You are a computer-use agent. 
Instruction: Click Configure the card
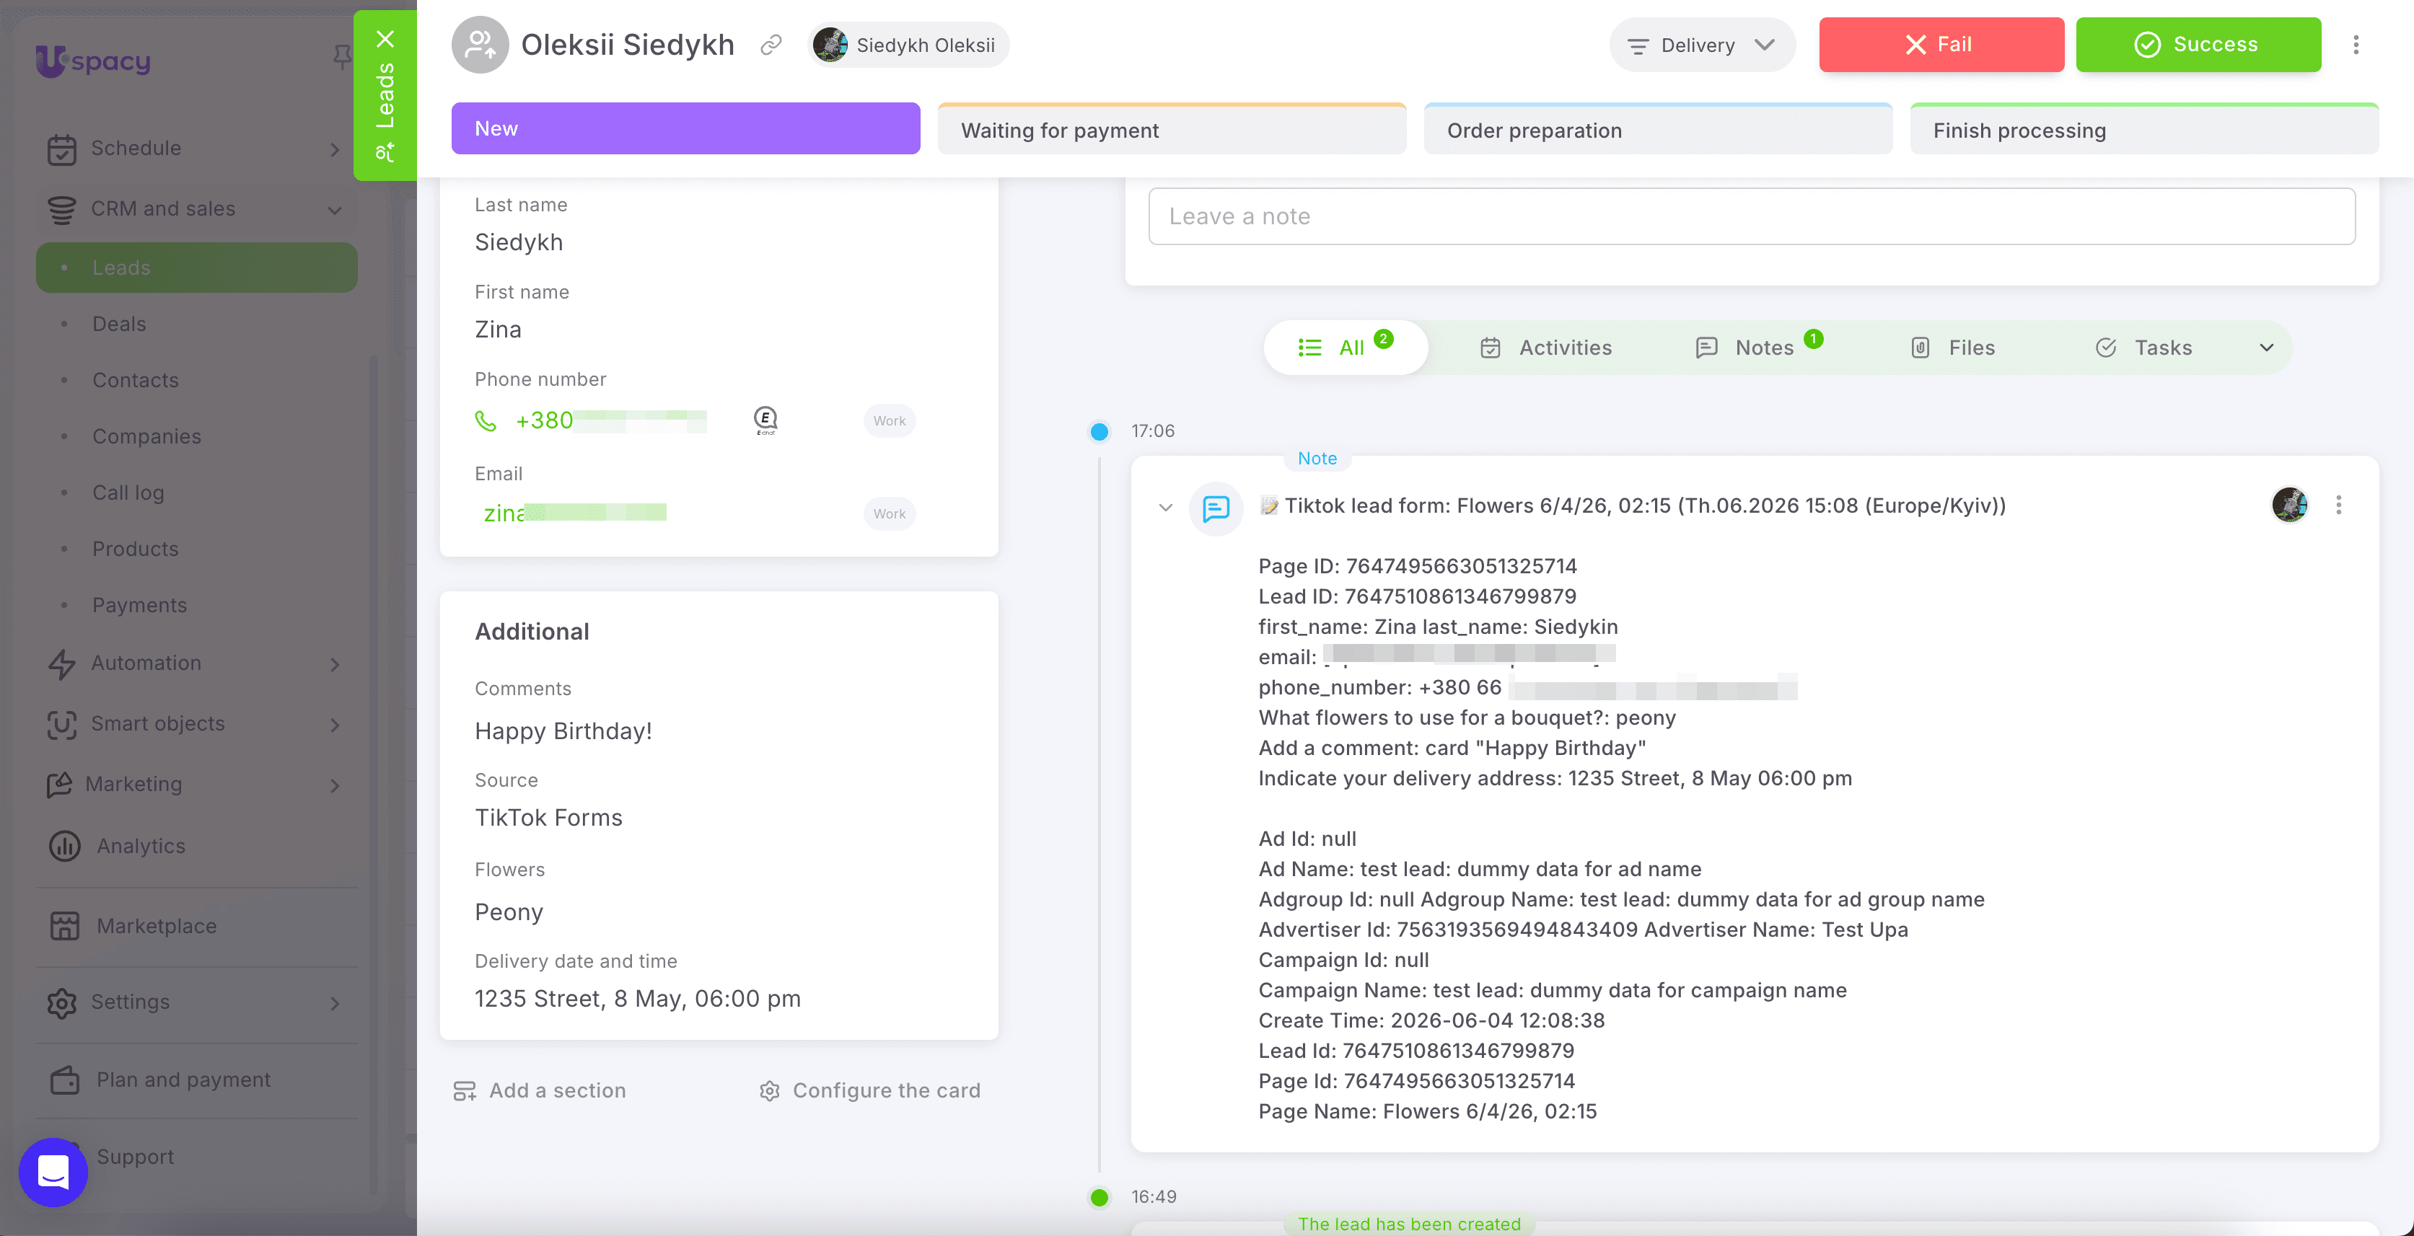[x=869, y=1091]
